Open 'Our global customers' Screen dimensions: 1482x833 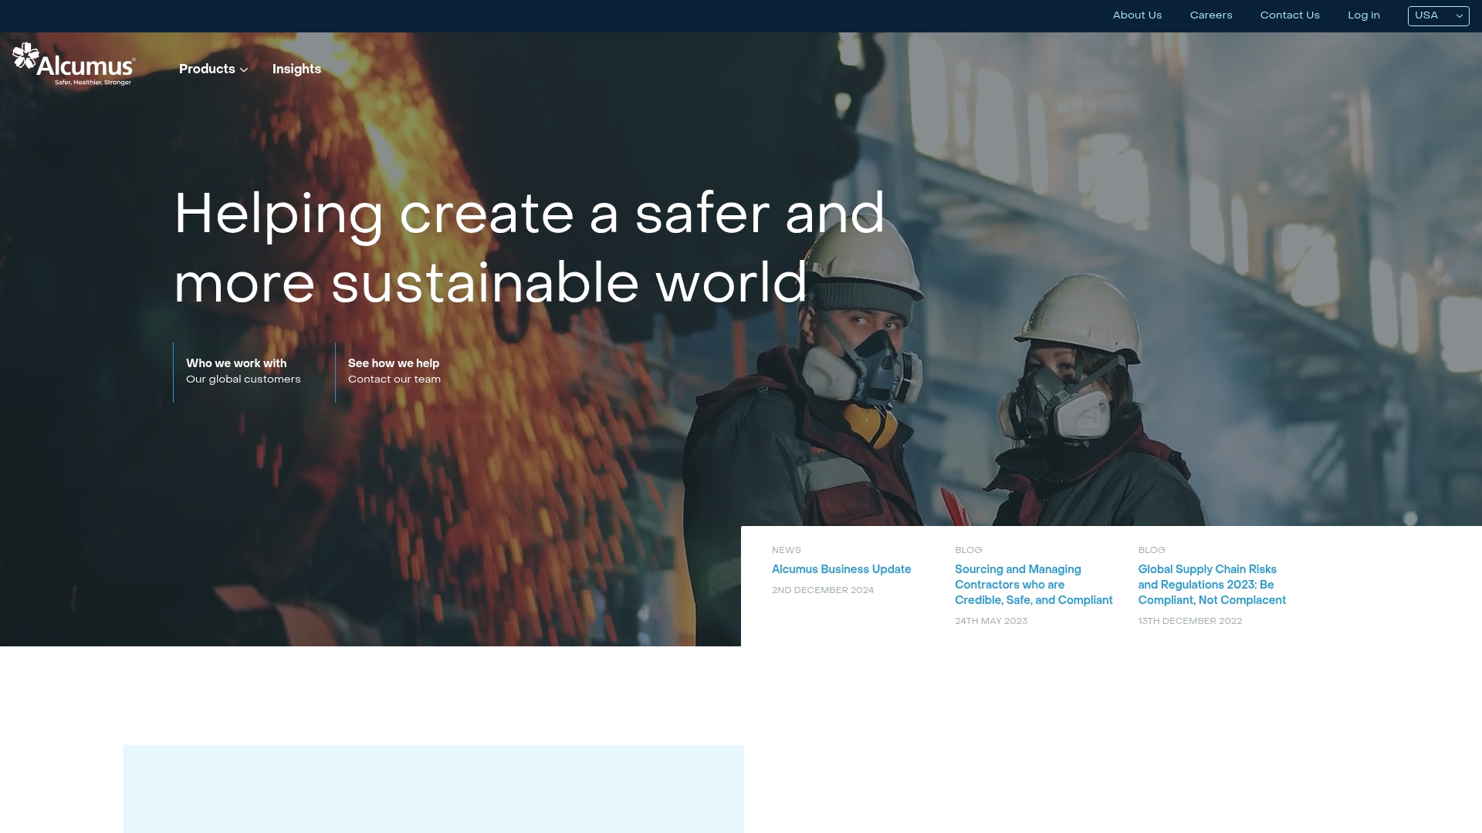[243, 379]
